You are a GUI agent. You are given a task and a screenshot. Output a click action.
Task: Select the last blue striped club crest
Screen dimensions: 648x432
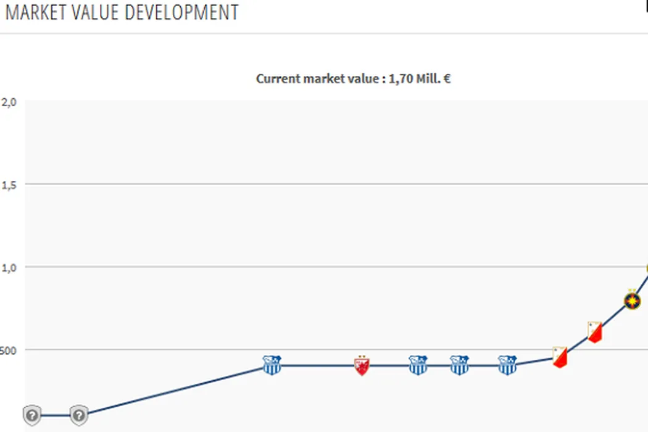(507, 365)
